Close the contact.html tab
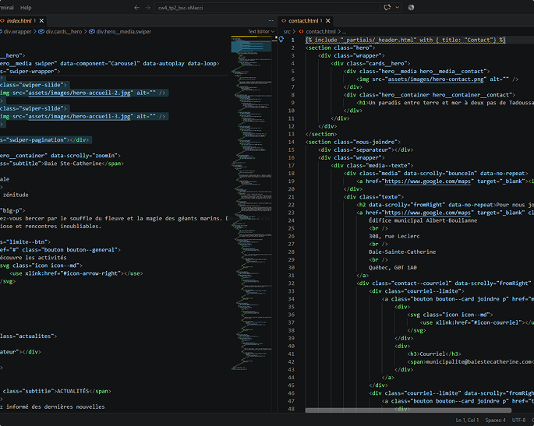Image resolution: width=534 pixels, height=426 pixels. coord(328,21)
